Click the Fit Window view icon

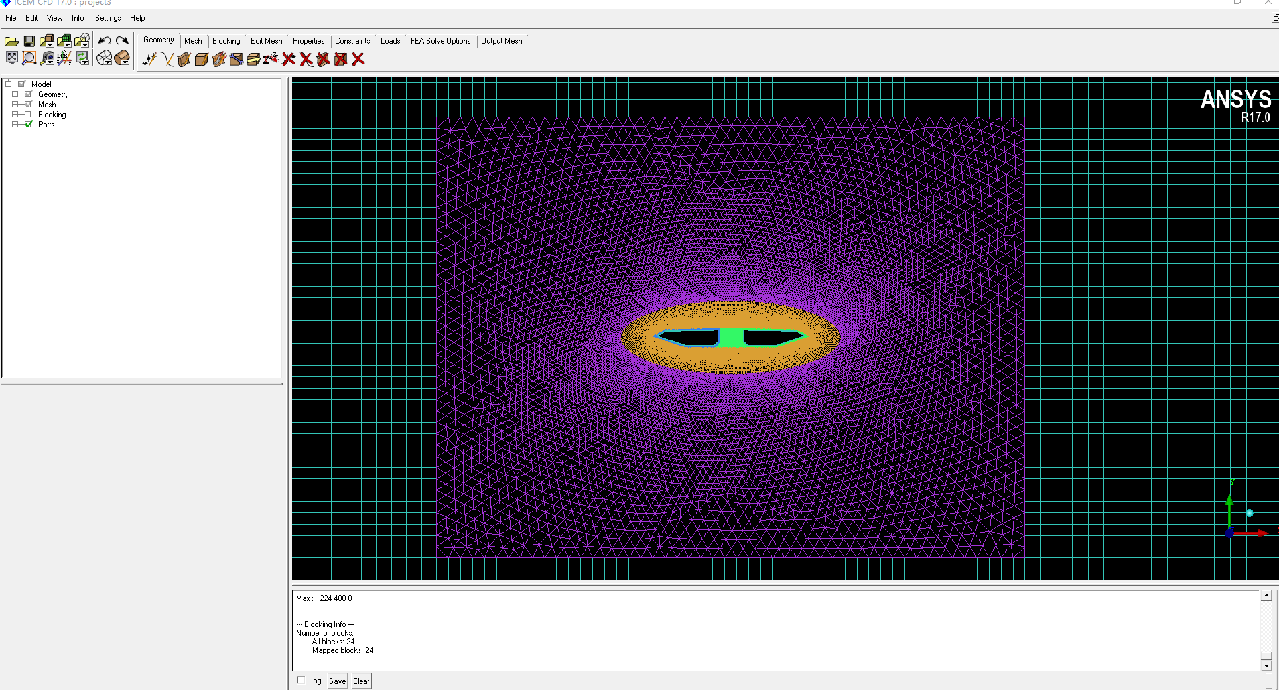12,58
